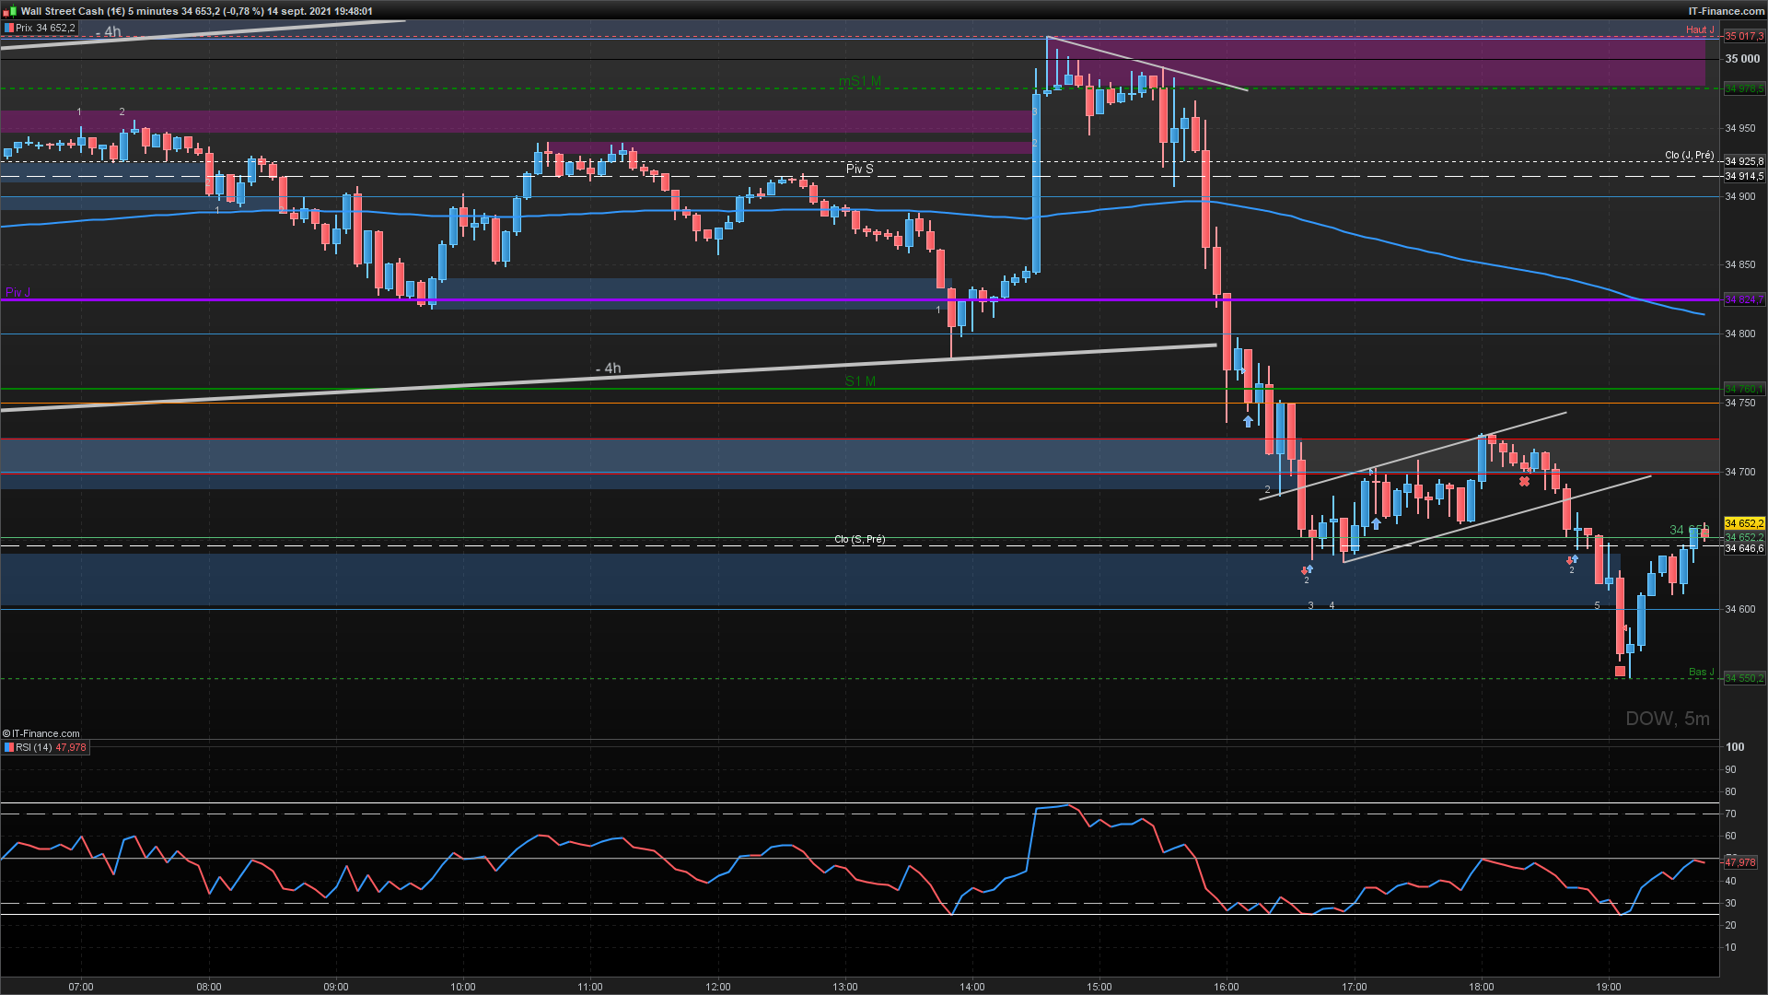Viewport: 1768px width, 995px height.
Task: Click the Prix indicator color icon
Action: point(9,29)
